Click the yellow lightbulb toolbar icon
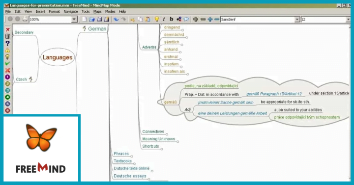This screenshot has height=185, width=354. click(x=157, y=19)
